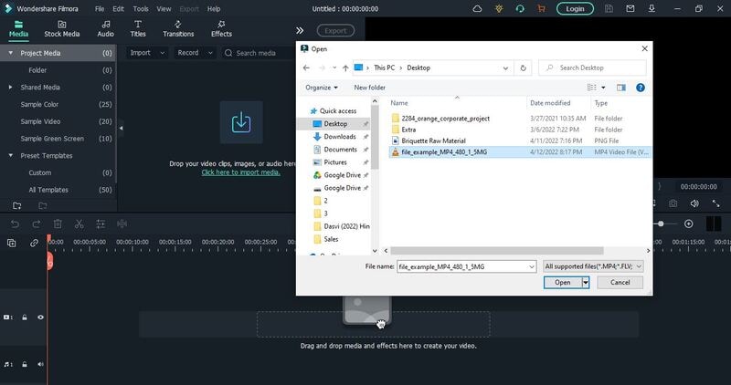Click the redo icon on timeline toolbar

point(37,224)
